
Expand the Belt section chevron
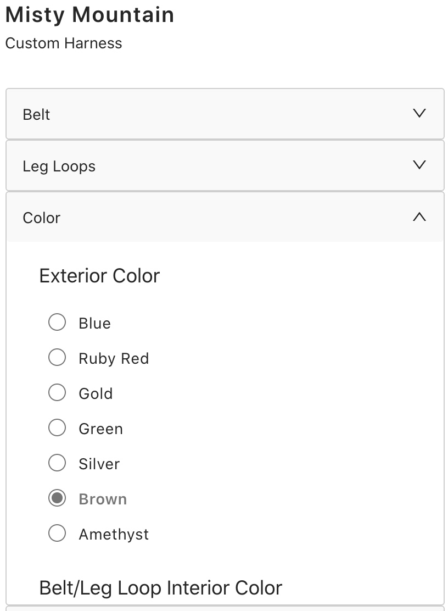(419, 114)
